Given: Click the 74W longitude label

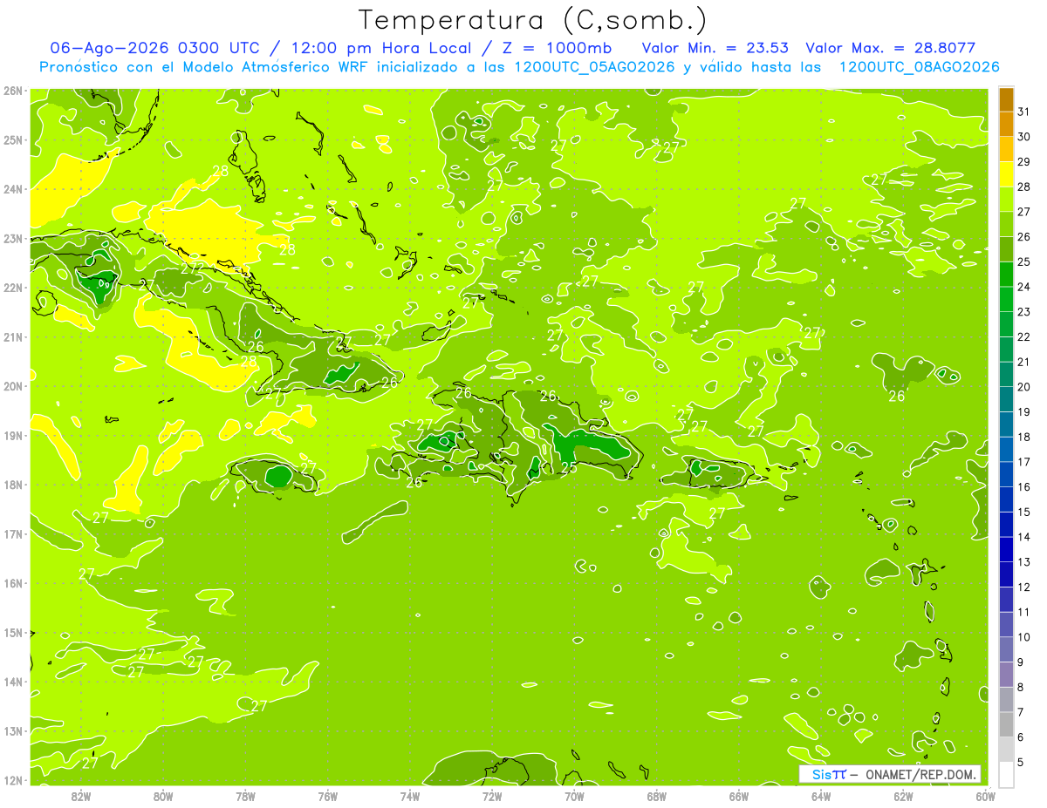Looking at the screenshot, I should (410, 796).
